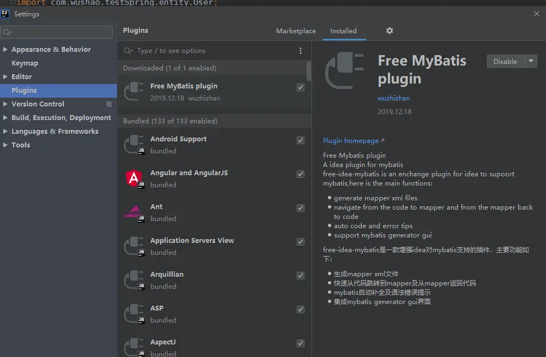546x357 pixels.
Task: Disable the Android Support plugin checkbox
Action: click(301, 140)
